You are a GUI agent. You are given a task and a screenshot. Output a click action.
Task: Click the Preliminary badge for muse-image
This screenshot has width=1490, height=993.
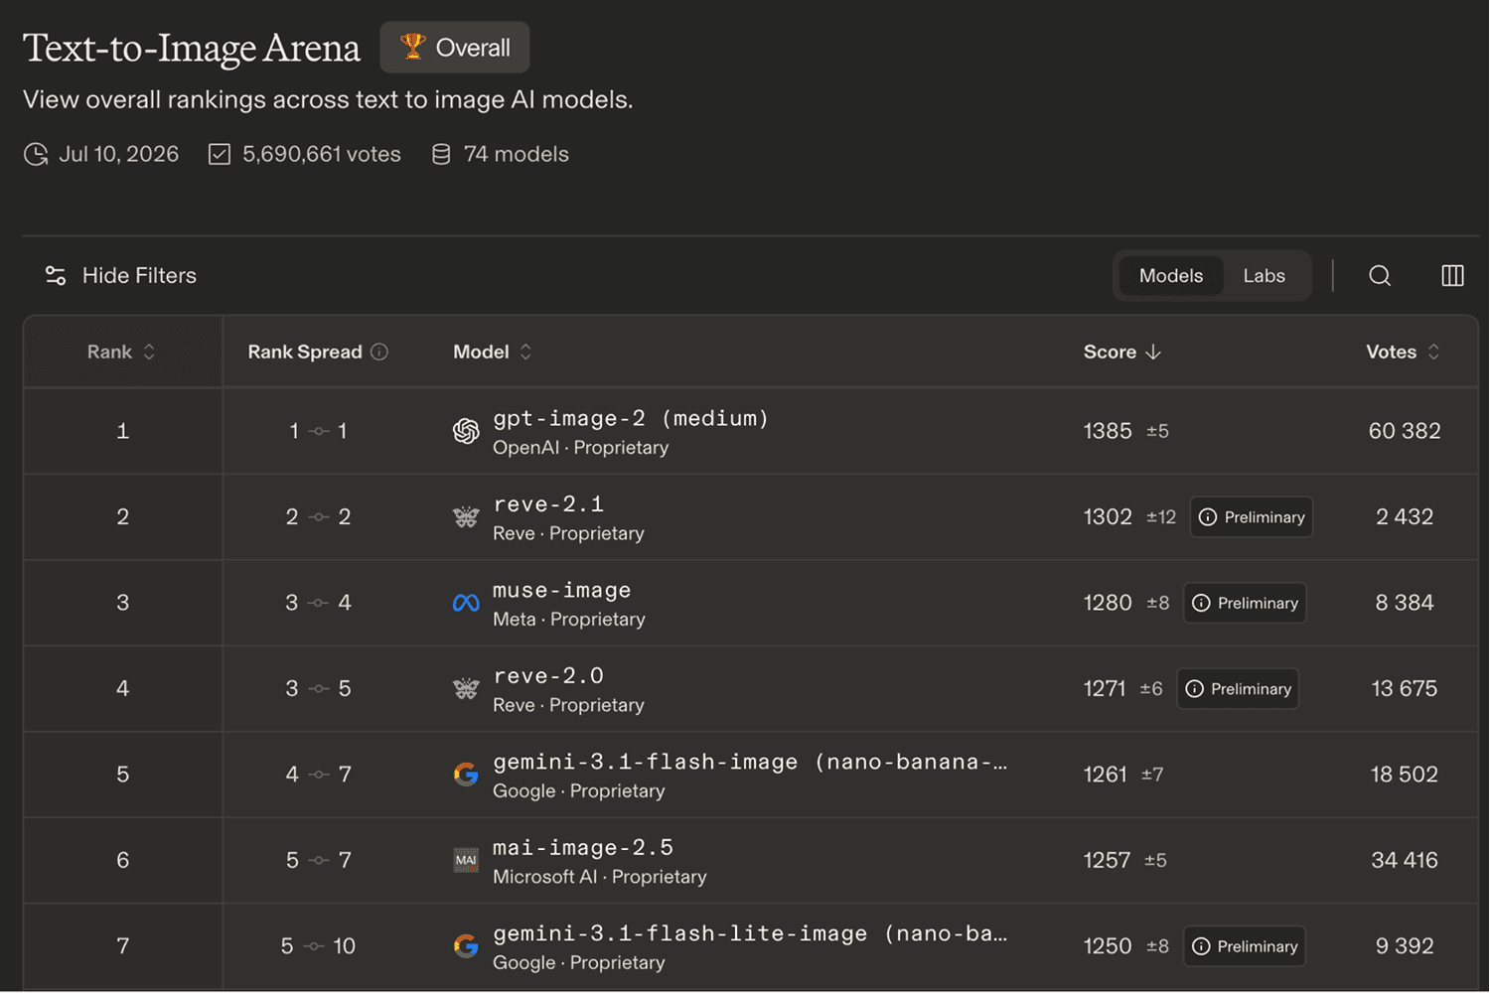(x=1245, y=603)
